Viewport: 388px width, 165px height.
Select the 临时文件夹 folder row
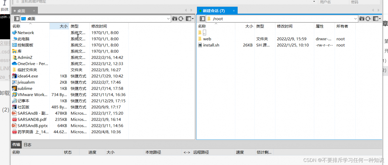70,70
